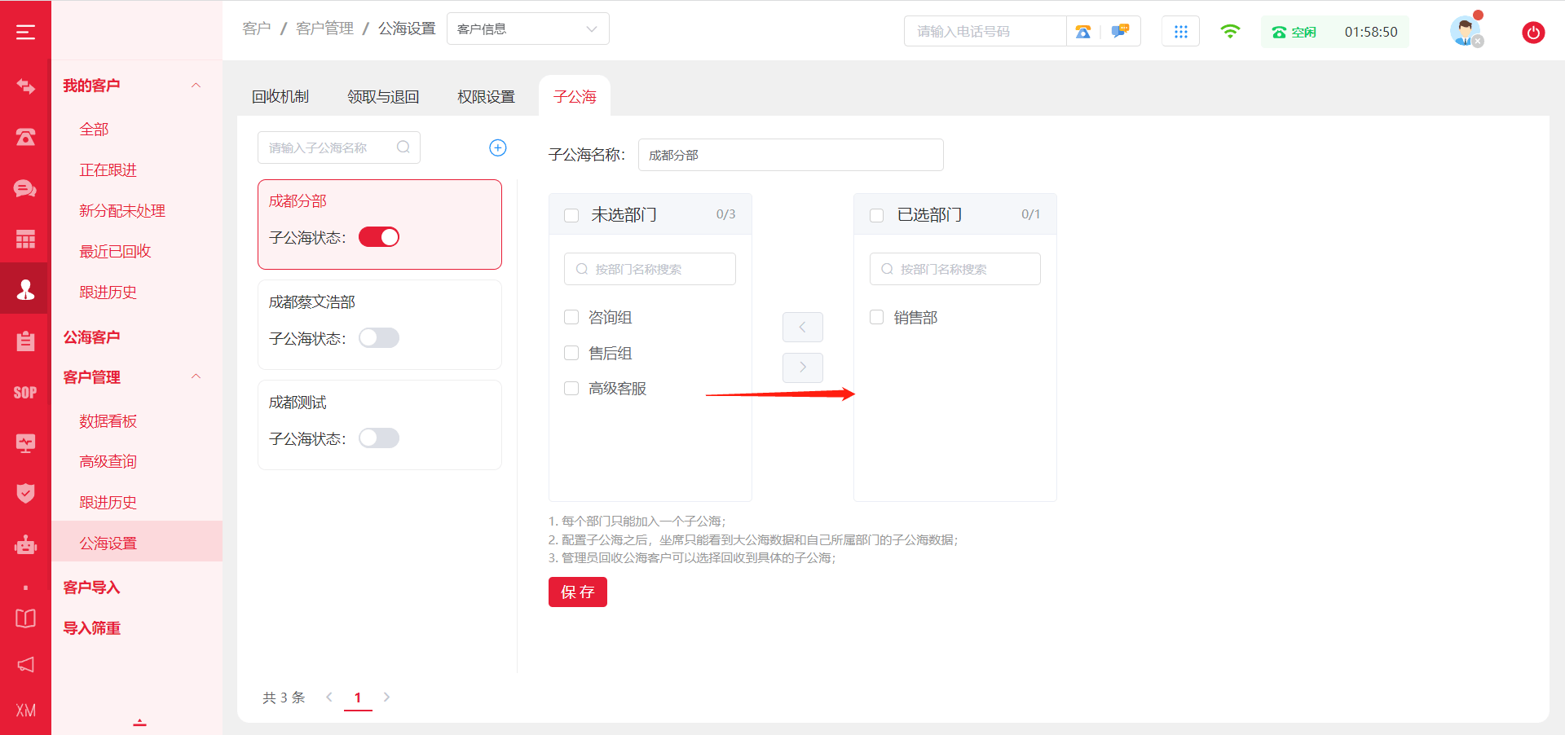Check the 售后组 department checkbox
Image resolution: width=1565 pixels, height=735 pixels.
click(571, 353)
